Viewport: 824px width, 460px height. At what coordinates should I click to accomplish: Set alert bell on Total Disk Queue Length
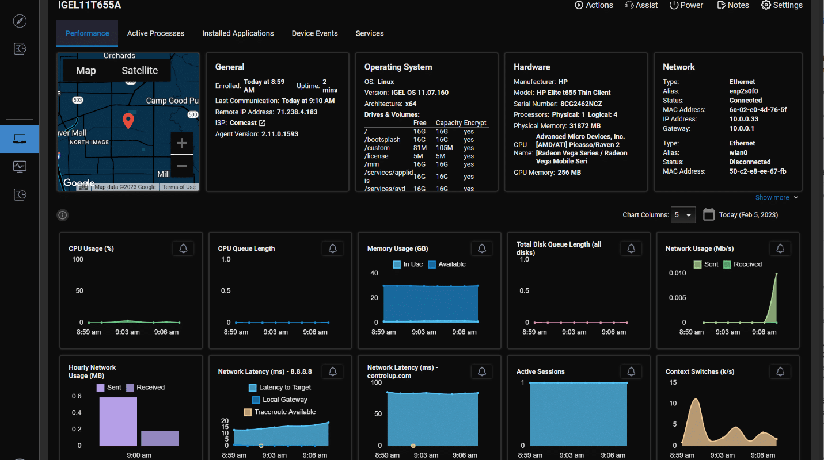[x=631, y=248]
